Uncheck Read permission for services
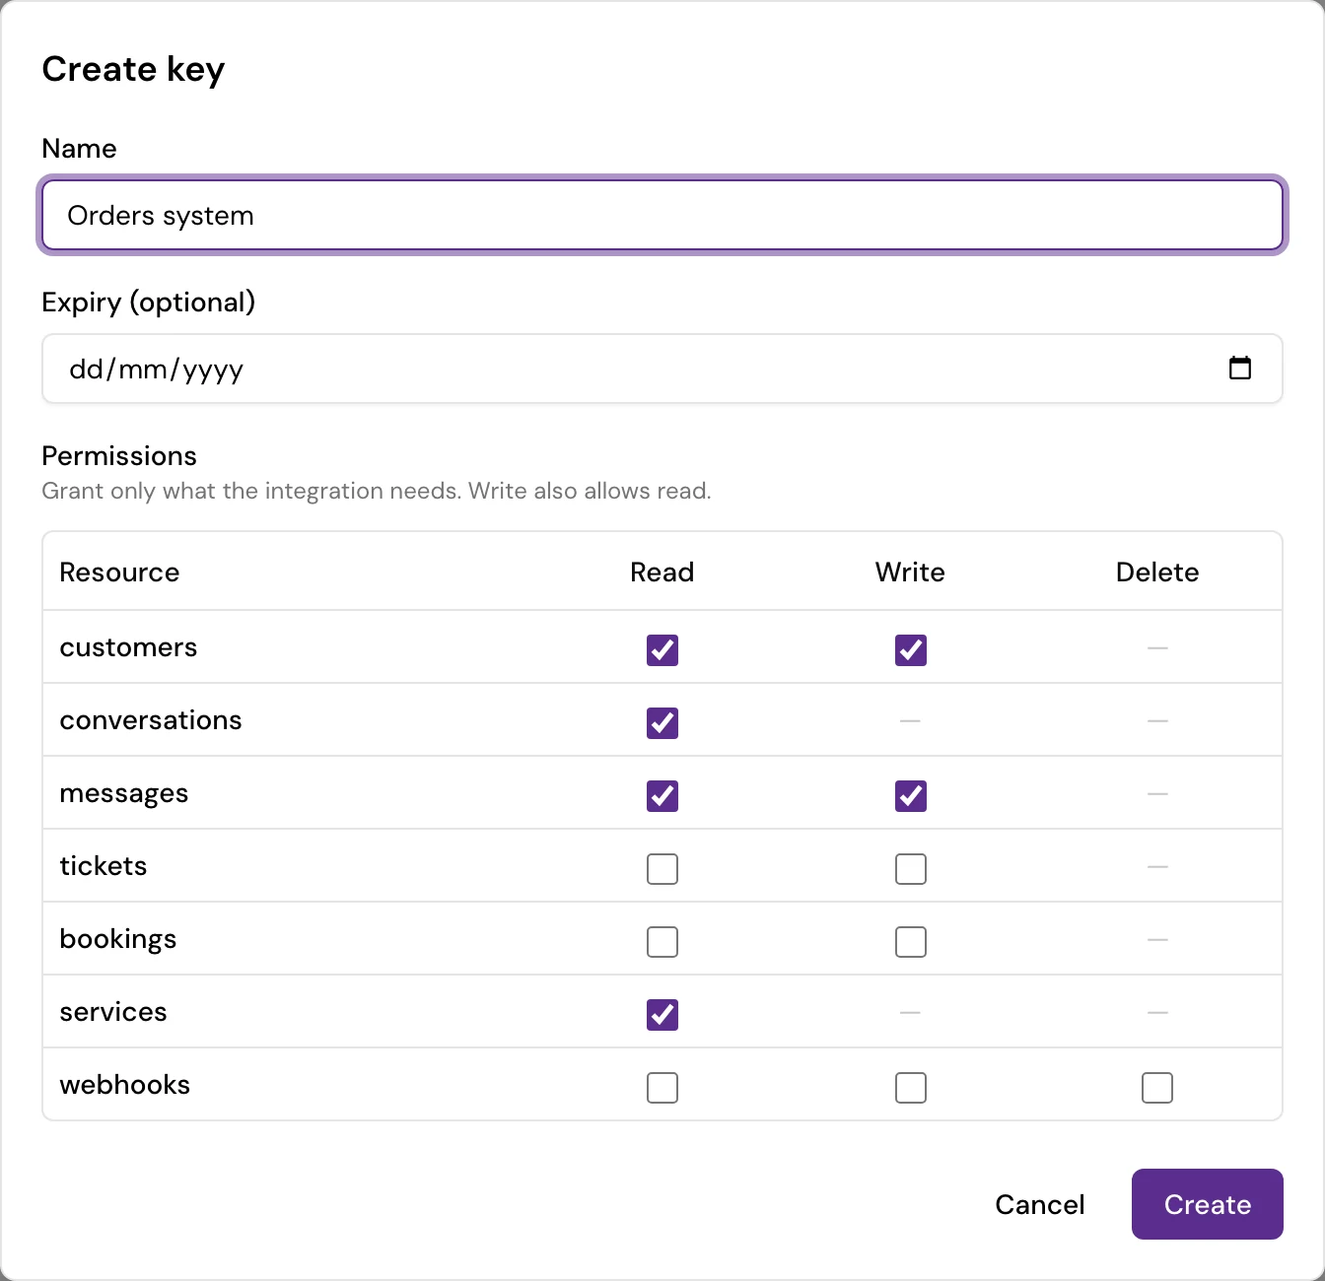The image size is (1325, 1281). 662,1014
